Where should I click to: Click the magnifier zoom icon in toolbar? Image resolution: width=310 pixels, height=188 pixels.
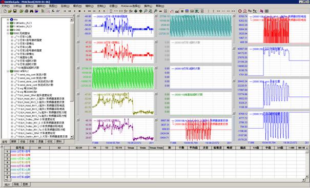tap(146, 11)
